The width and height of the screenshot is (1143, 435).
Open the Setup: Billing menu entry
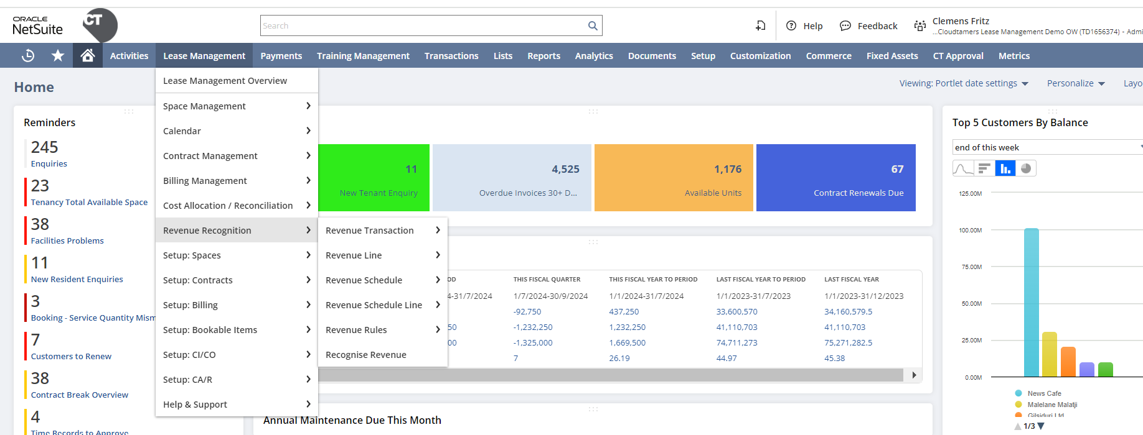[x=237, y=305]
